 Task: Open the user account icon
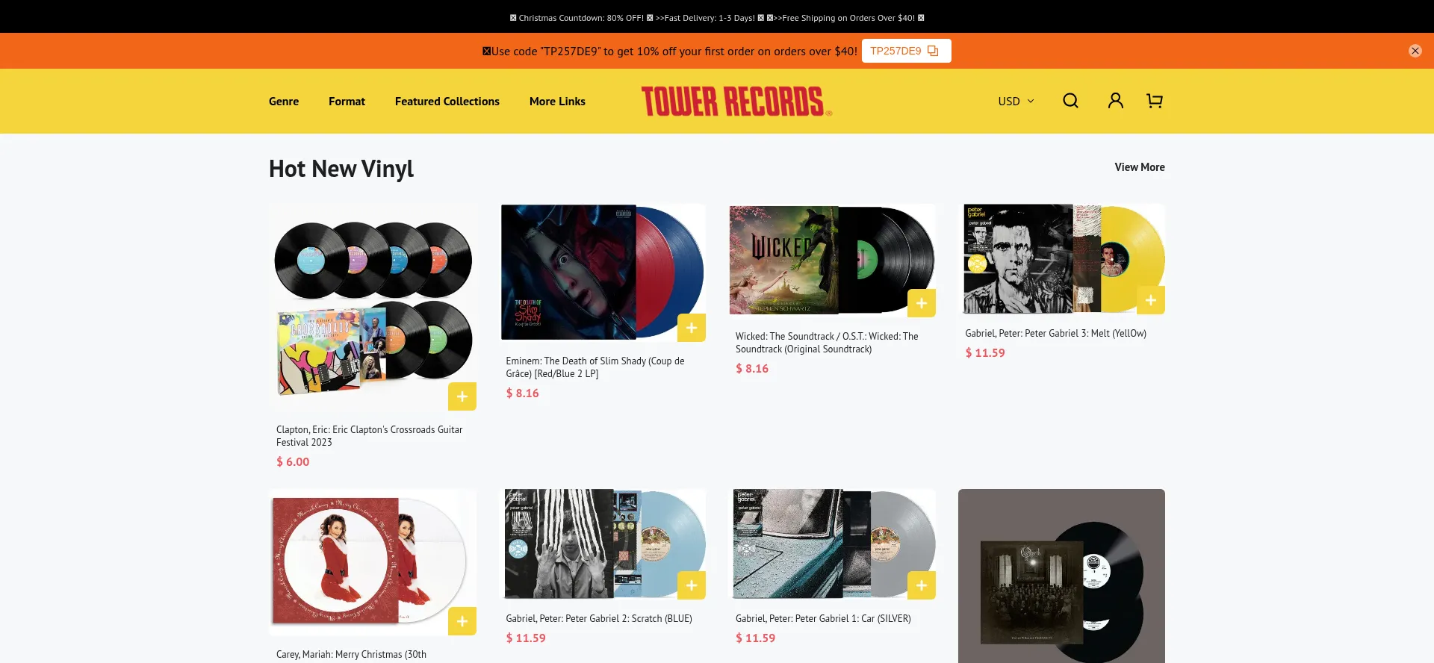(1115, 101)
